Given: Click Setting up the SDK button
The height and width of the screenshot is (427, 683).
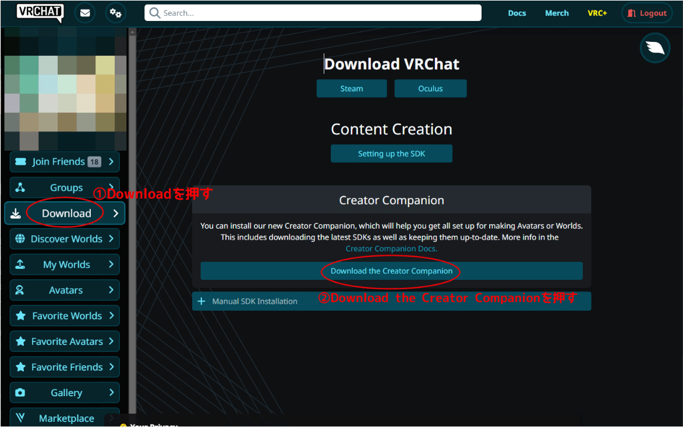Looking at the screenshot, I should (x=392, y=154).
